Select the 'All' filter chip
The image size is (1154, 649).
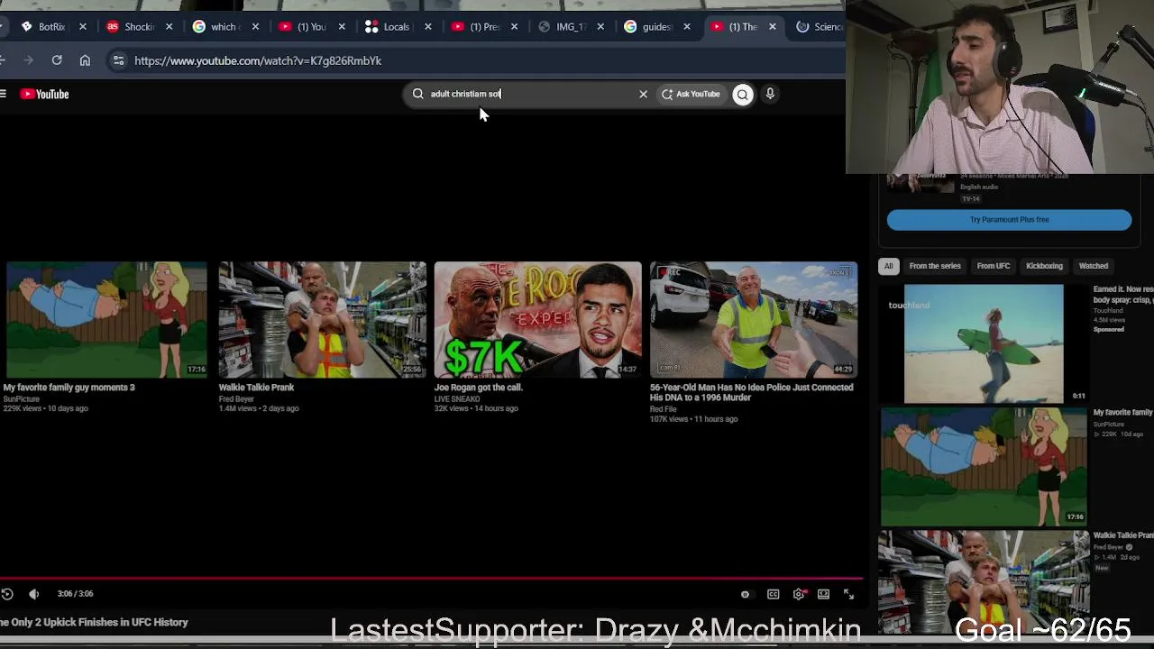click(888, 266)
